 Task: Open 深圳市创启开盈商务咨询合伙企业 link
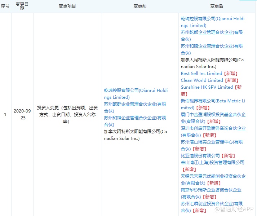pos(213,132)
